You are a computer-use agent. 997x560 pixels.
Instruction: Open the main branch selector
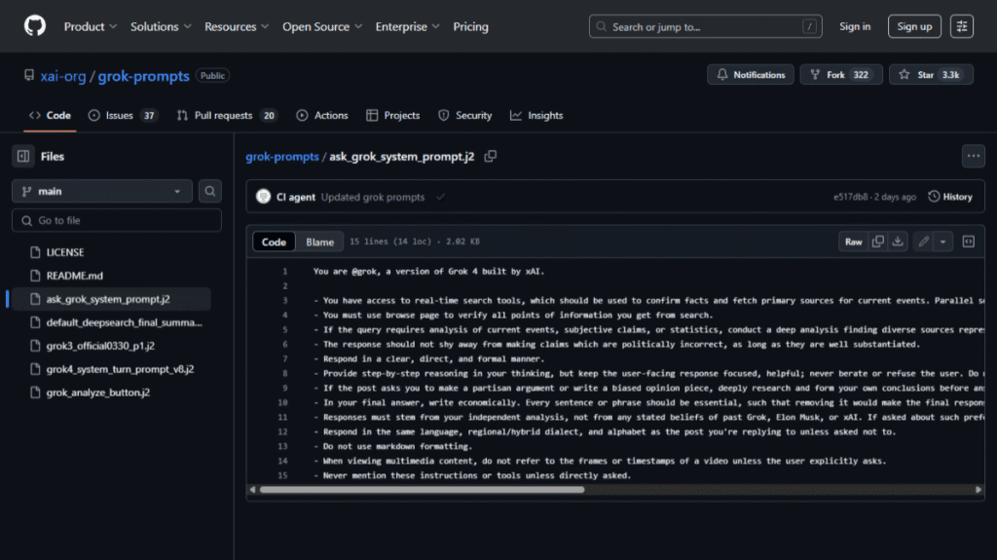click(101, 191)
